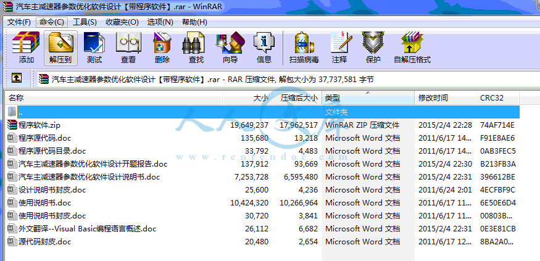The height and width of the screenshot is (261, 540).
Task: Click the 文件夹 type cell
Action: tap(336, 112)
